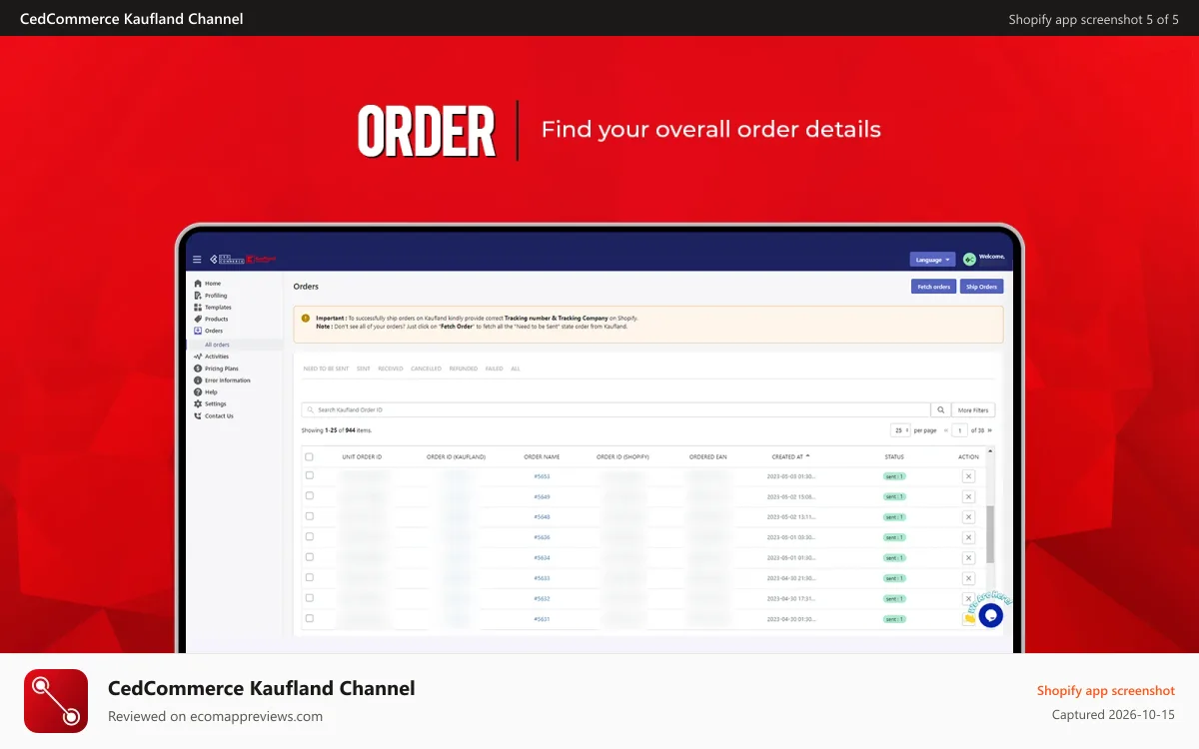The width and height of the screenshot is (1199, 749).
Task: Sort by Created At column arrow
Action: point(807,456)
